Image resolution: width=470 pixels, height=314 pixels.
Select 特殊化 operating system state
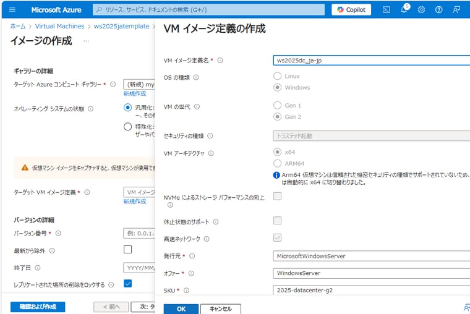tap(127, 127)
